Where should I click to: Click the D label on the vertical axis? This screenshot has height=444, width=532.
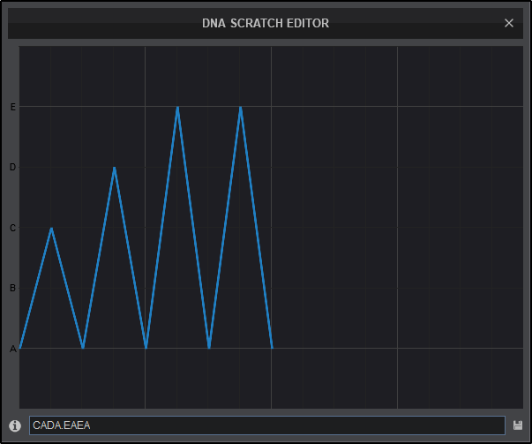click(12, 167)
